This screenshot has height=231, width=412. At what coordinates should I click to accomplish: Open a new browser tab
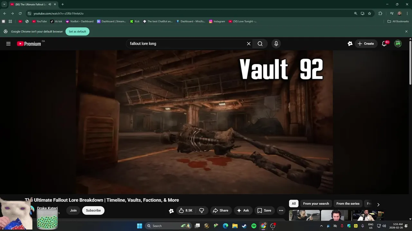click(62, 4)
